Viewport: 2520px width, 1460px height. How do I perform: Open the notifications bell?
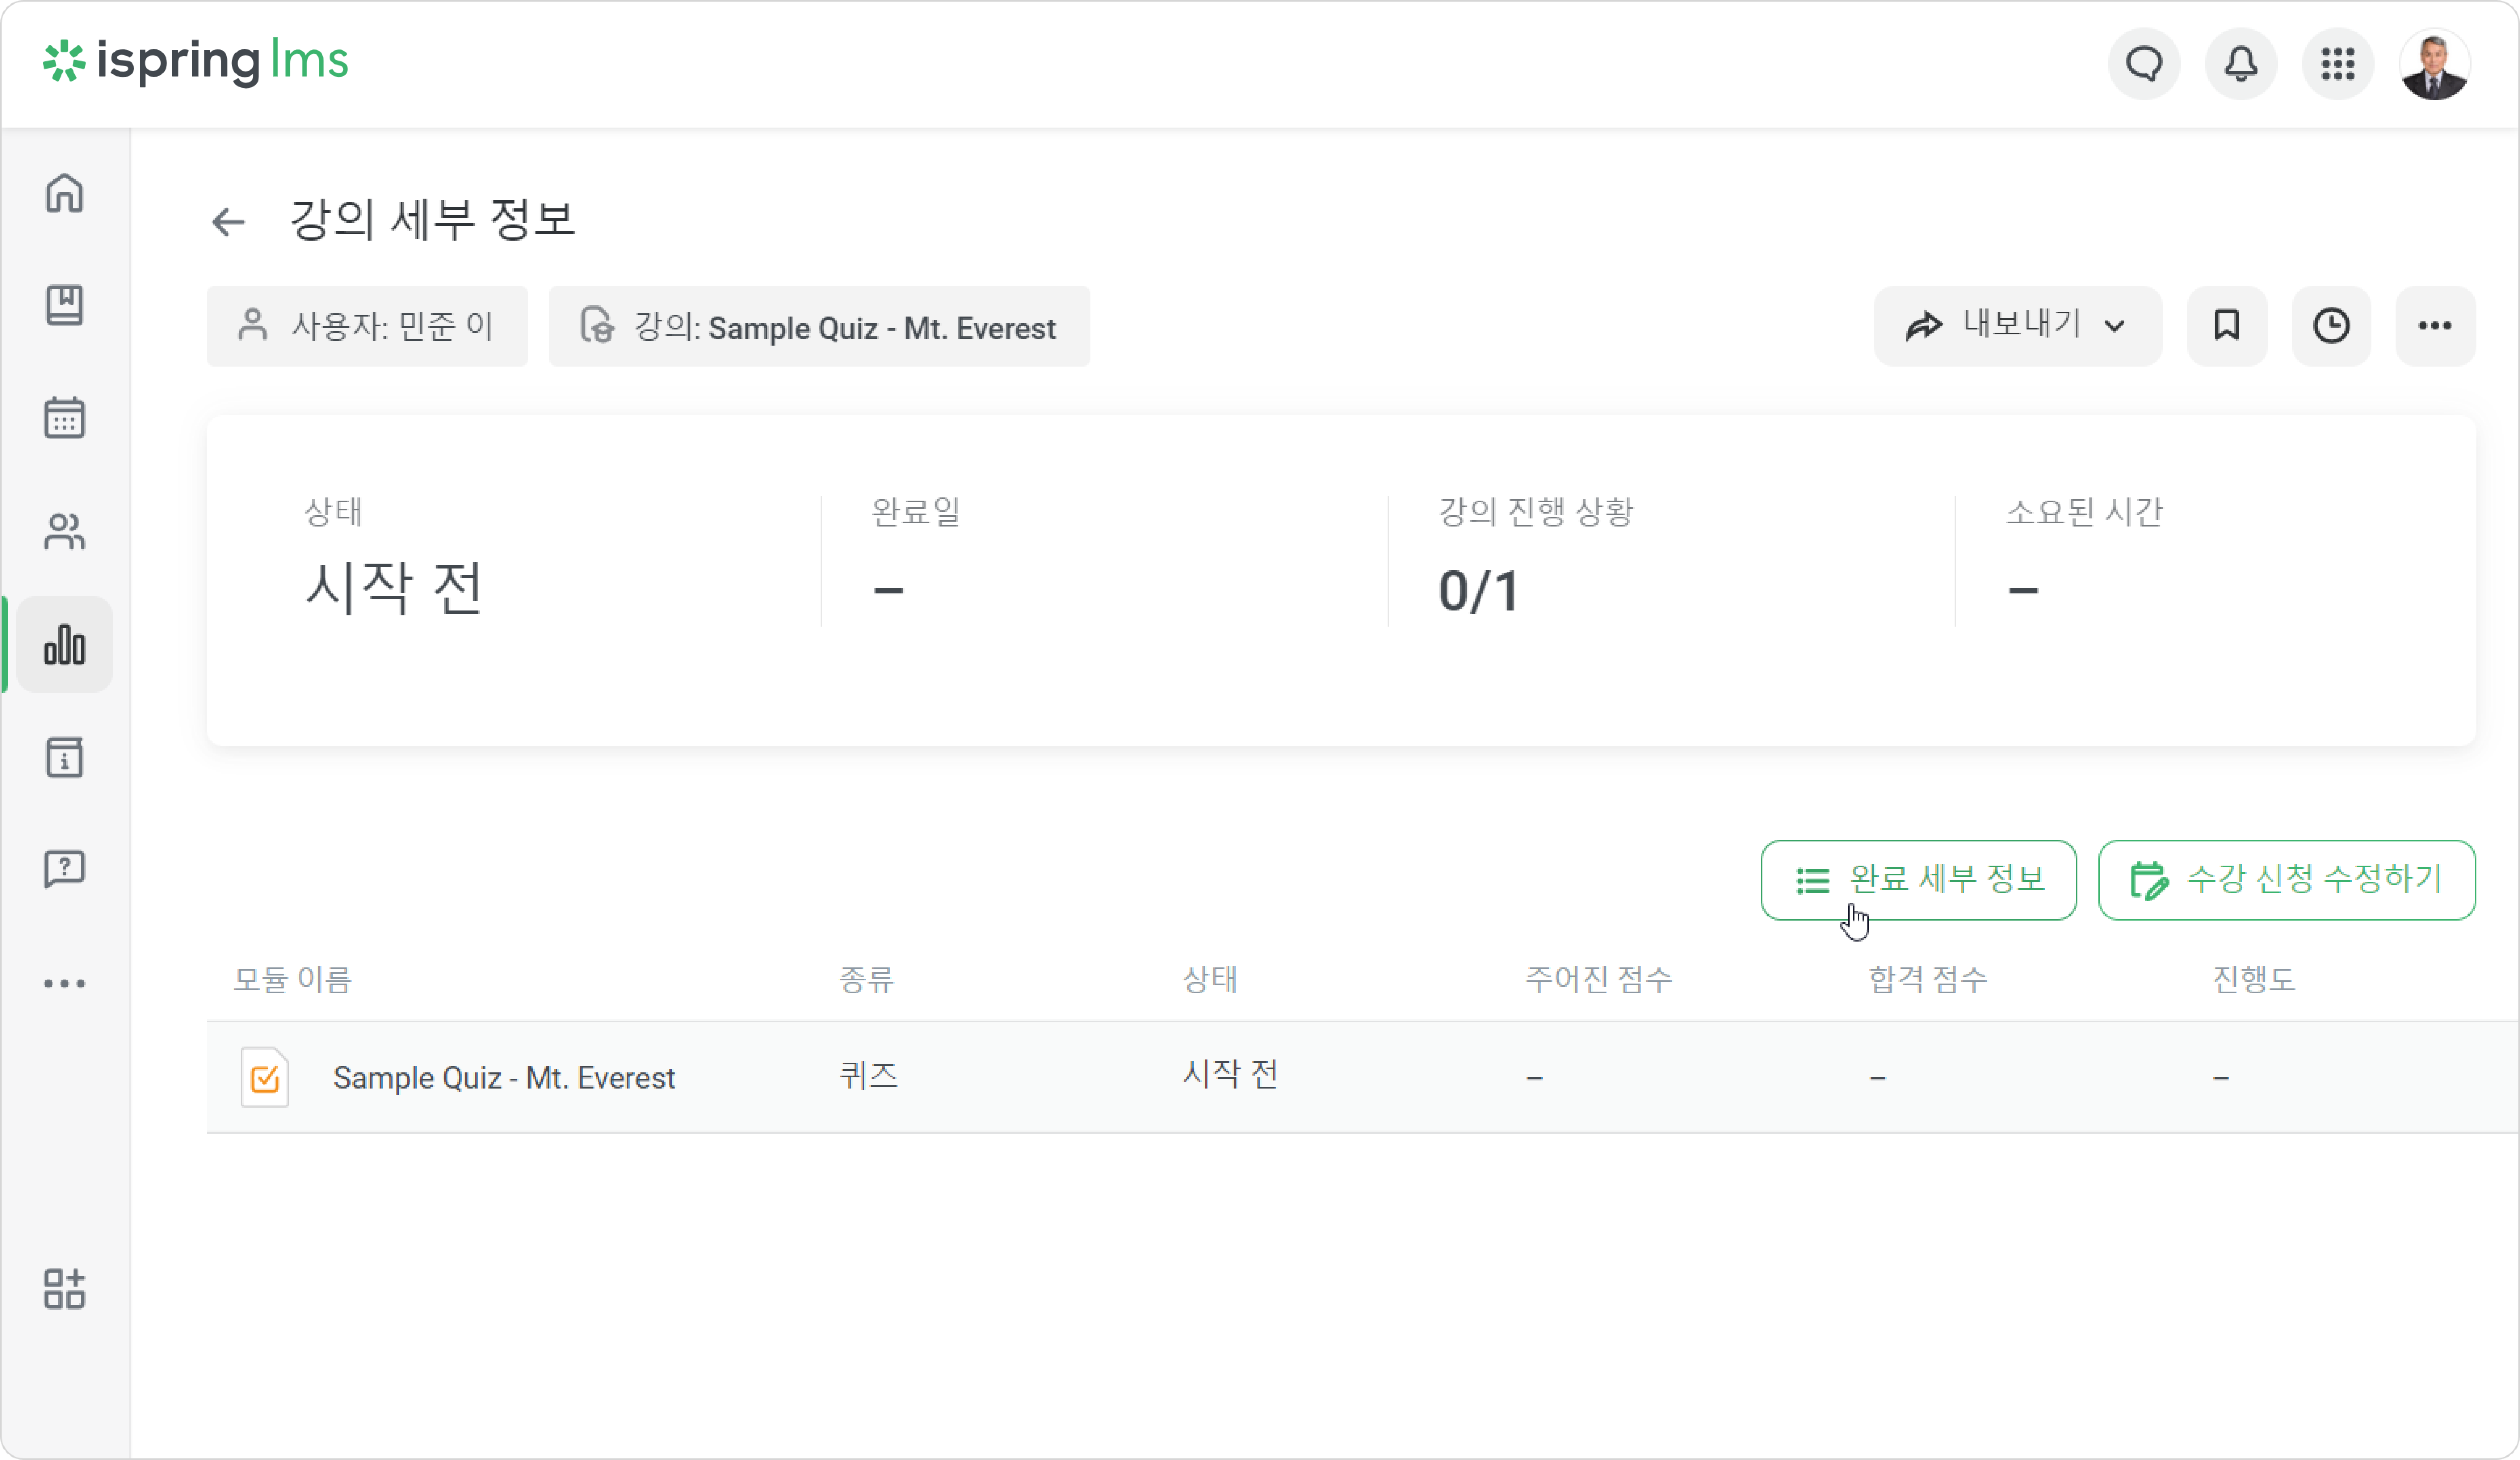coord(2241,64)
